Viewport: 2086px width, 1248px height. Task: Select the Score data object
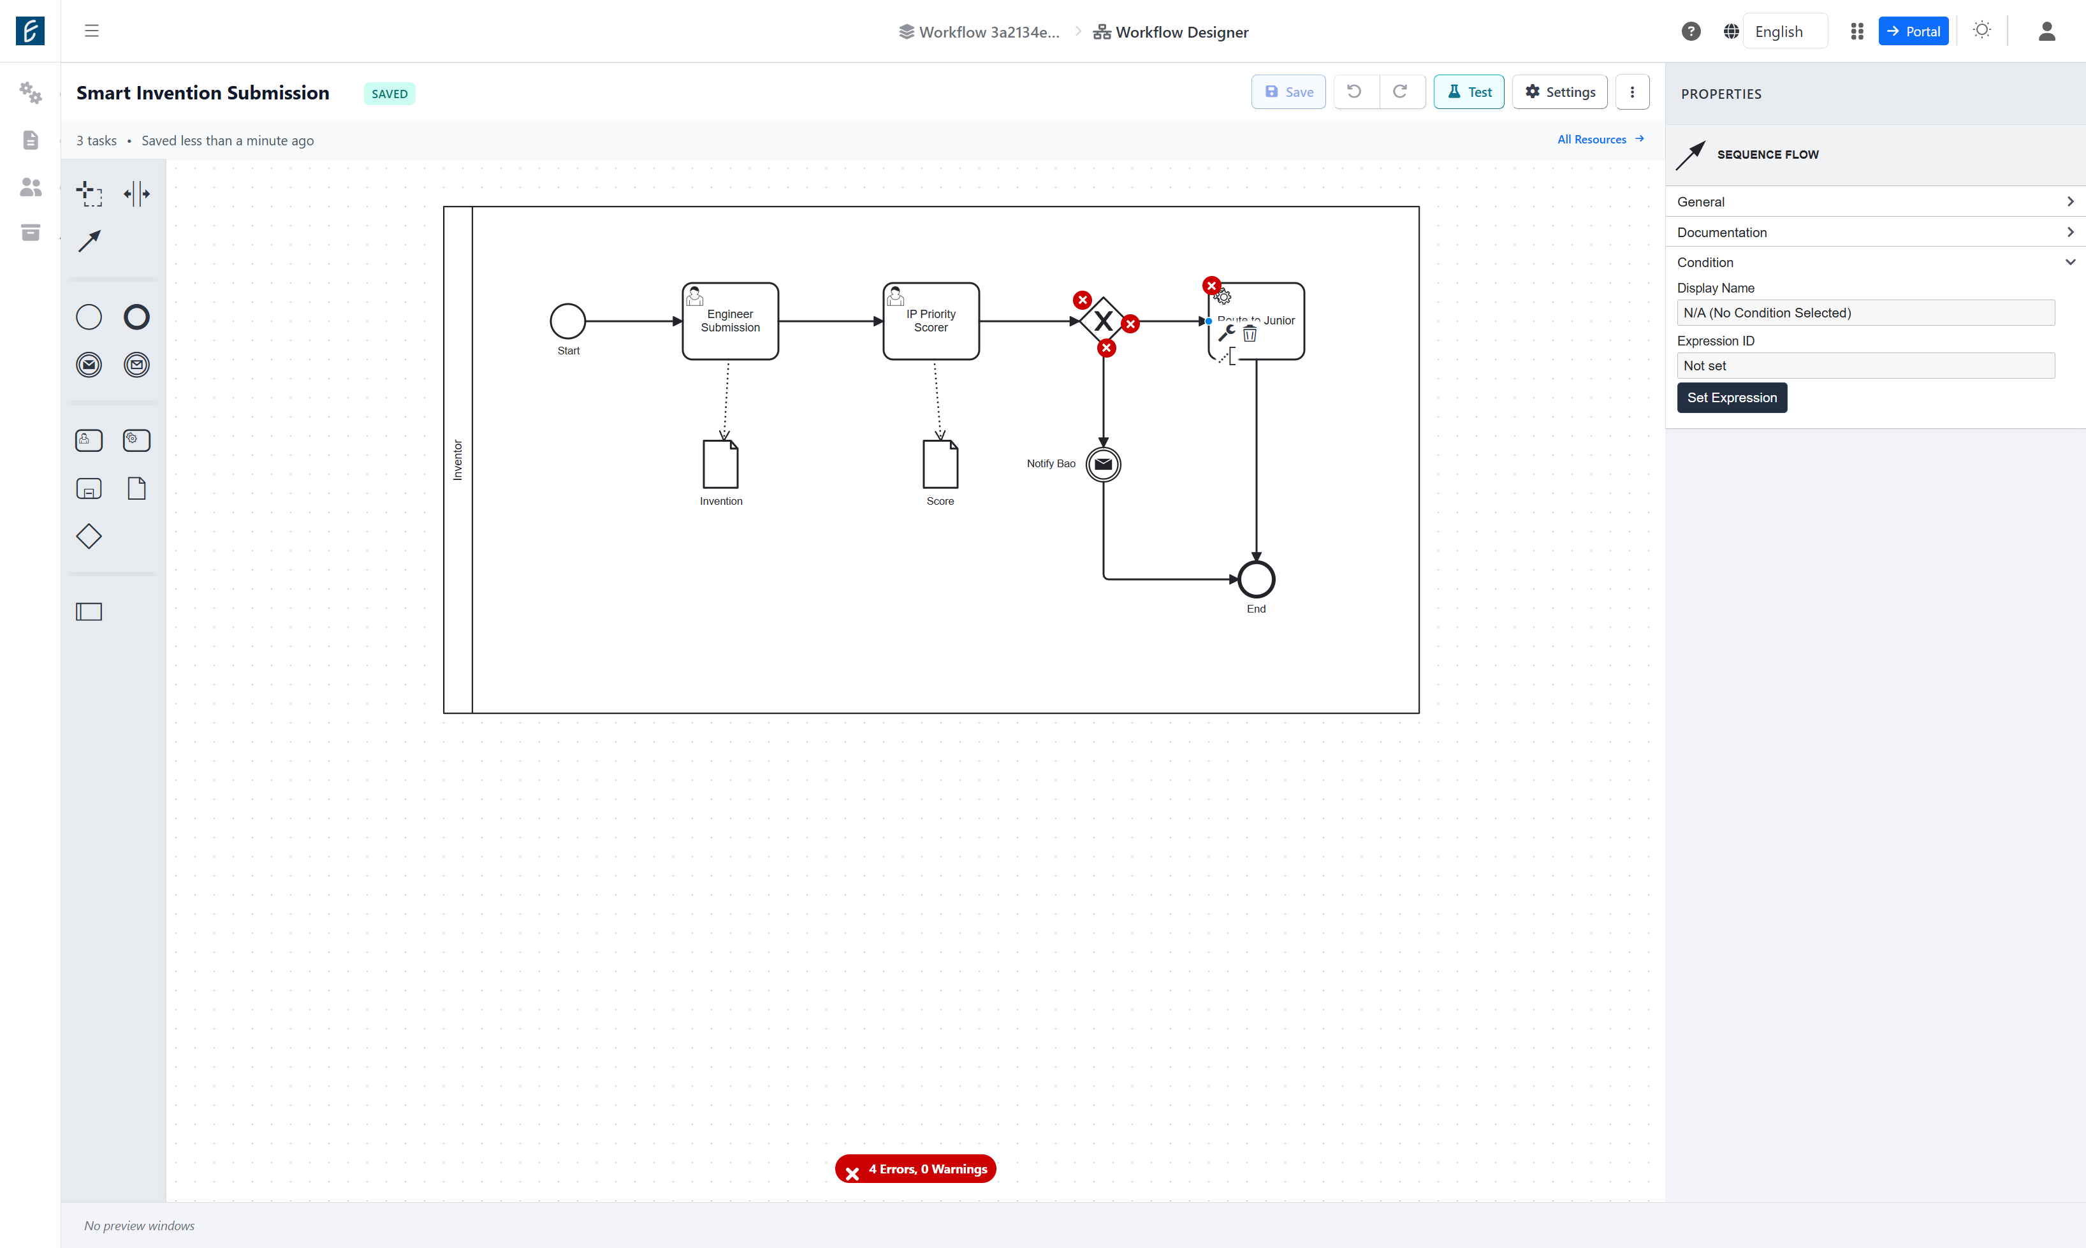[x=940, y=464]
